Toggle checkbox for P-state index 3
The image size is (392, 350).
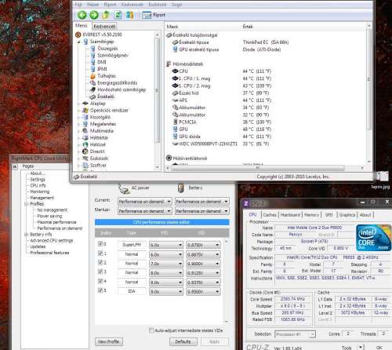[100, 272]
